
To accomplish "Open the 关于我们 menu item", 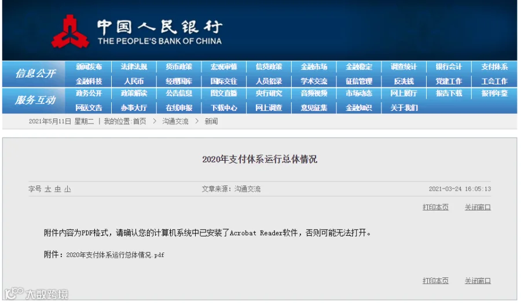I will 404,108.
